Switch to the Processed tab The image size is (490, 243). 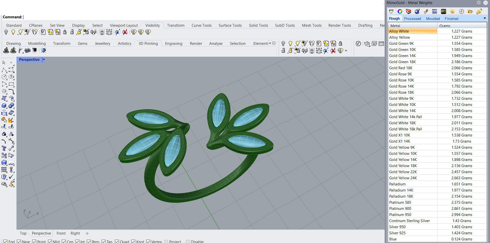pos(412,19)
